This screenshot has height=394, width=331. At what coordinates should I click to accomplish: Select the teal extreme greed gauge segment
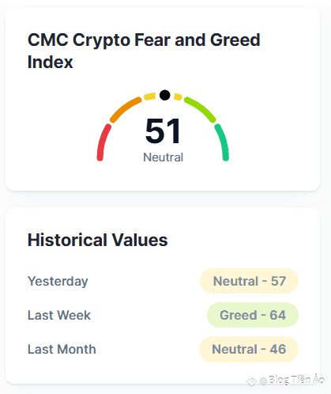click(222, 142)
